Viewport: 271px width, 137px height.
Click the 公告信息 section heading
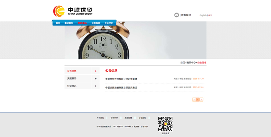coord(111,70)
